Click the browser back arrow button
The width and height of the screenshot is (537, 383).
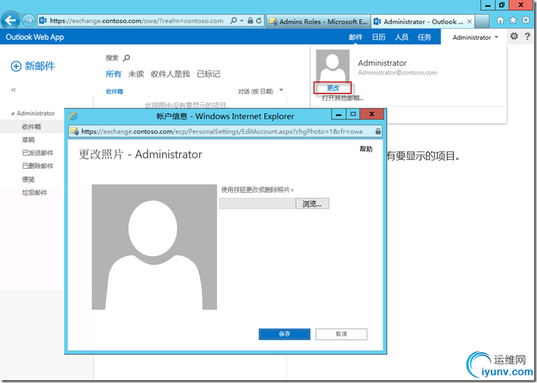point(10,21)
